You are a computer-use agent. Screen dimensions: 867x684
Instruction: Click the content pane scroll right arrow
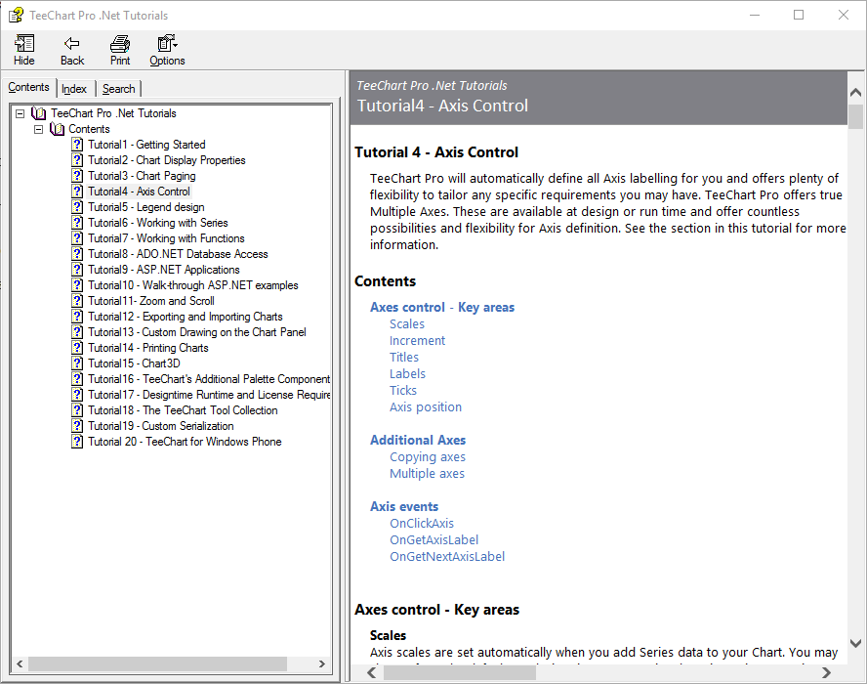[826, 673]
